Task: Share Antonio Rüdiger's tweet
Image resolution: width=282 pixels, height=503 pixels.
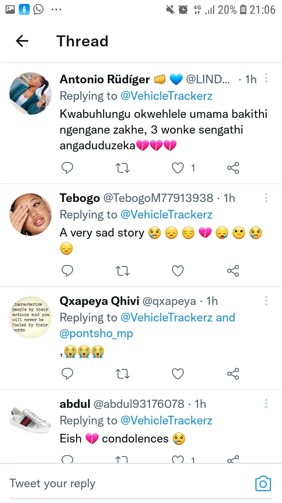Action: (x=233, y=168)
